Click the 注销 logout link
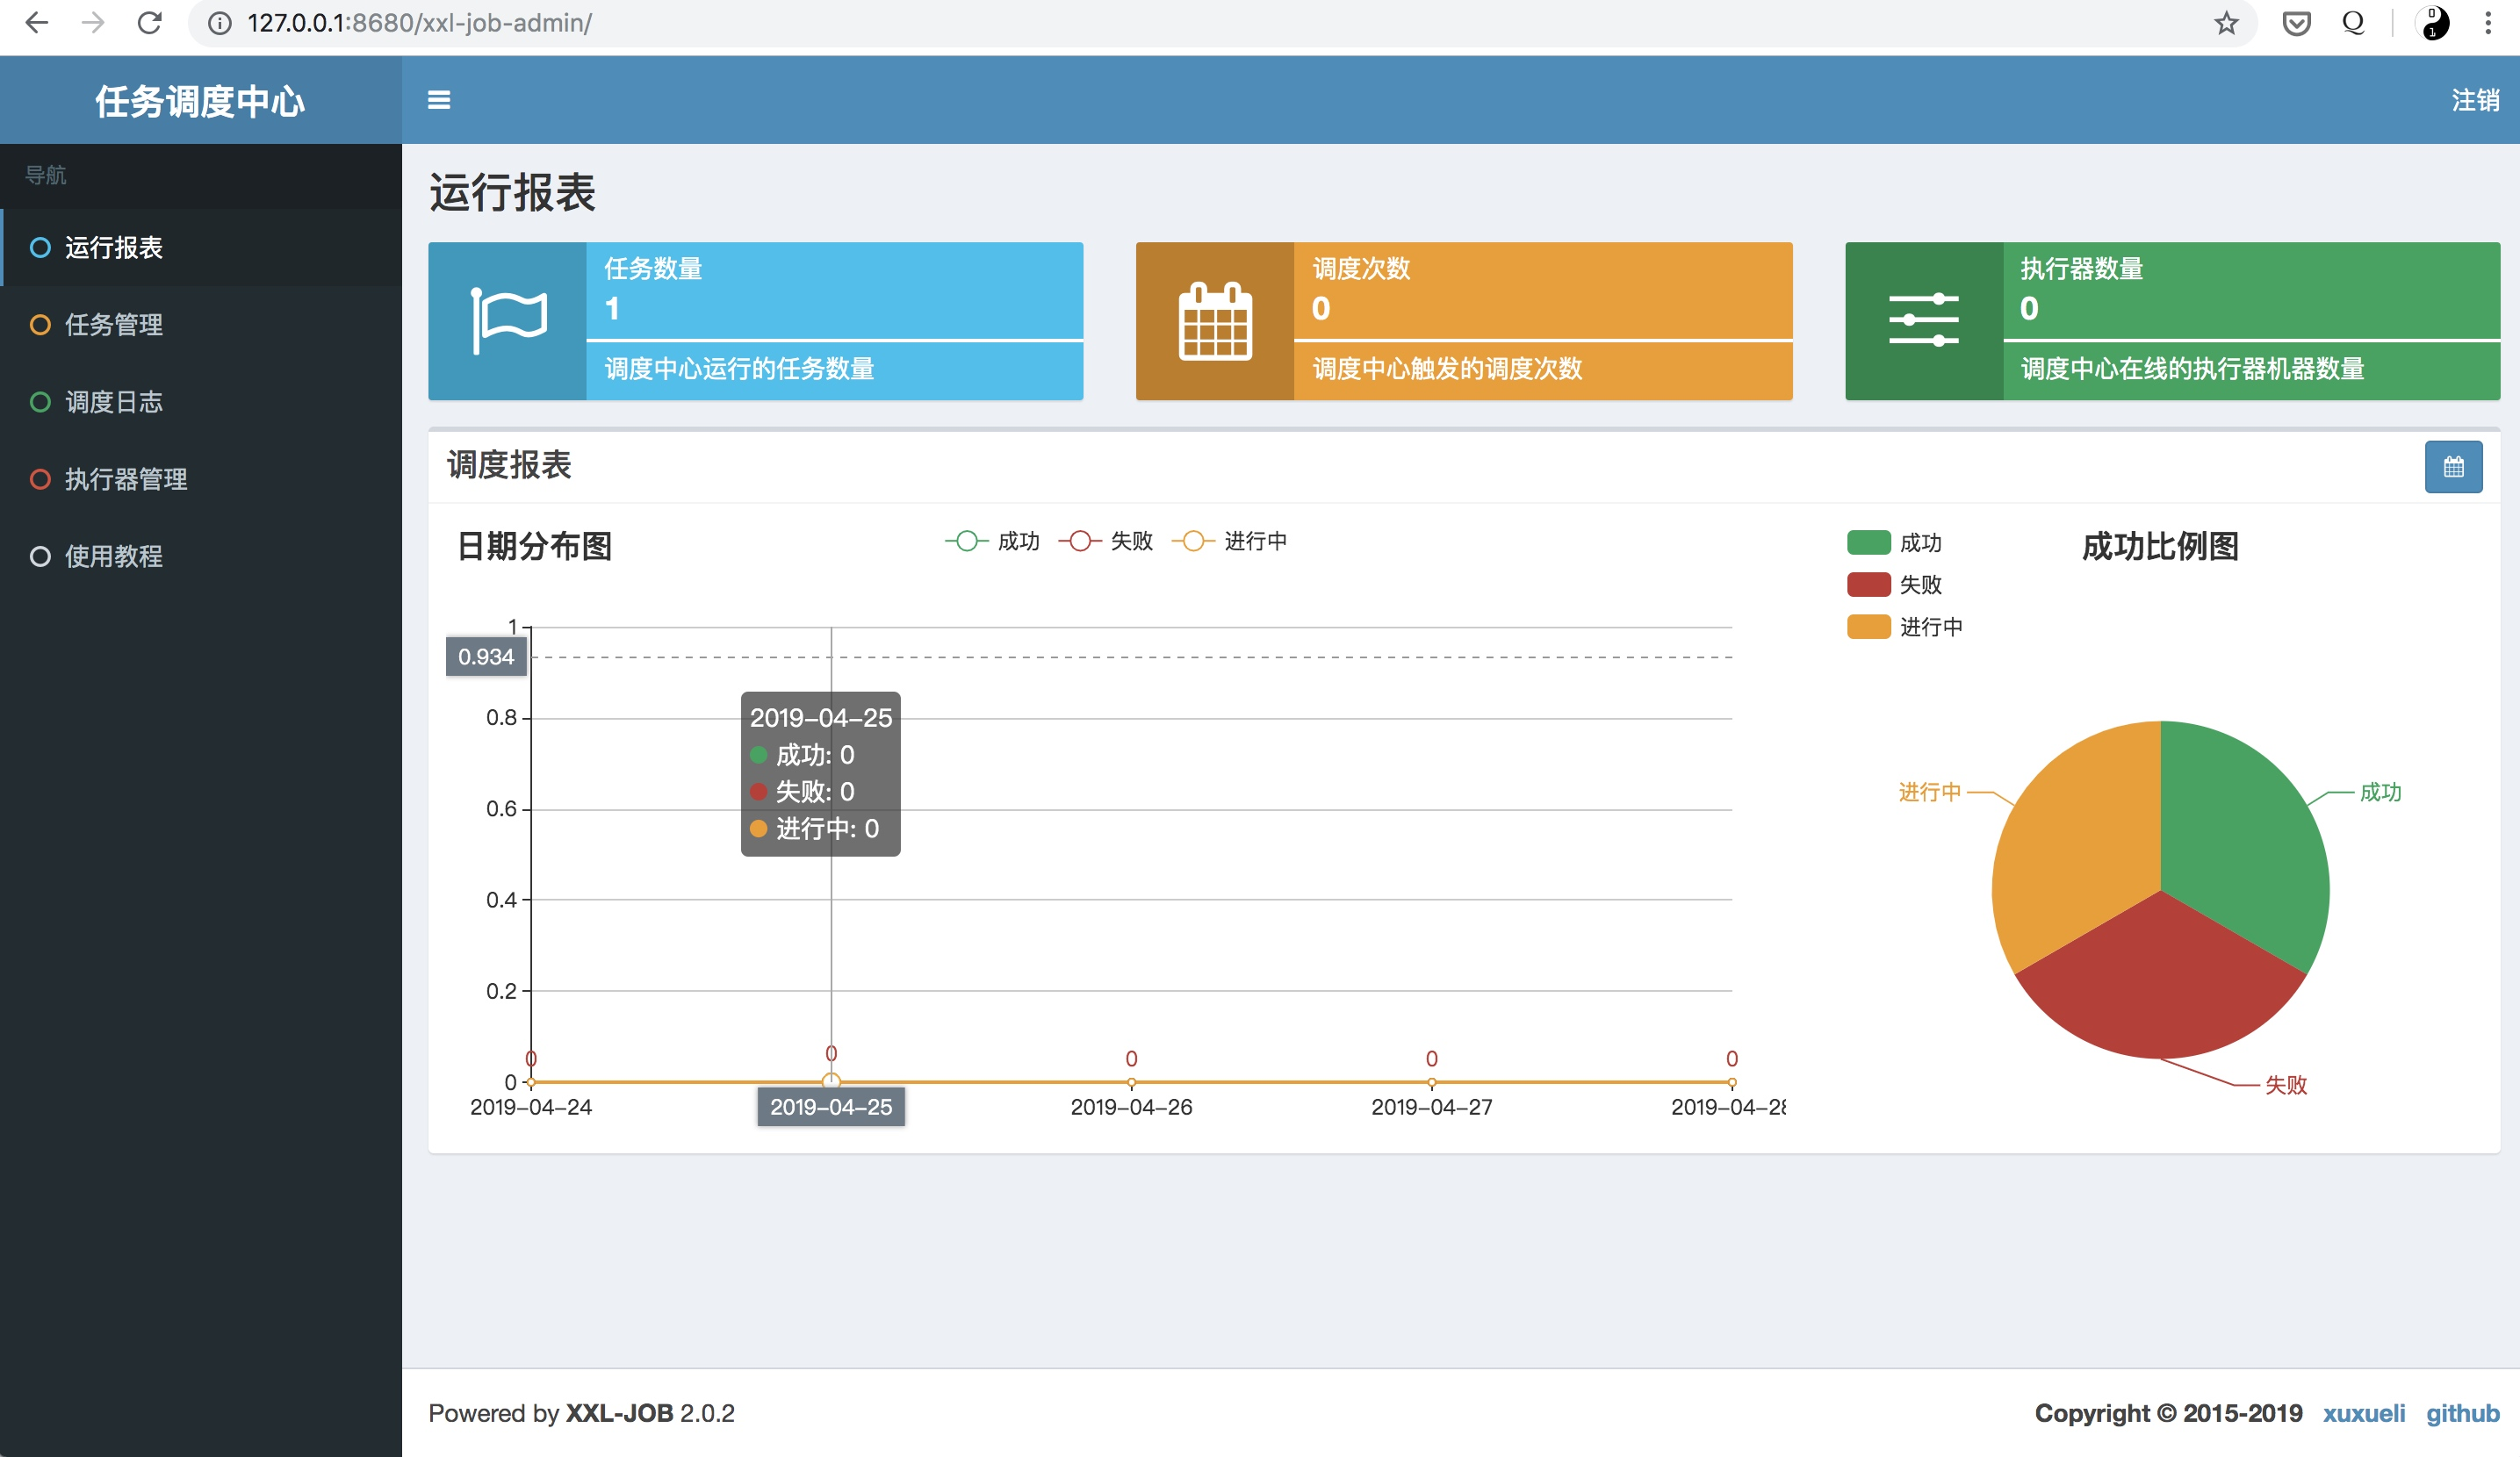Screen dimensions: 2520x1457 tap(2474, 100)
